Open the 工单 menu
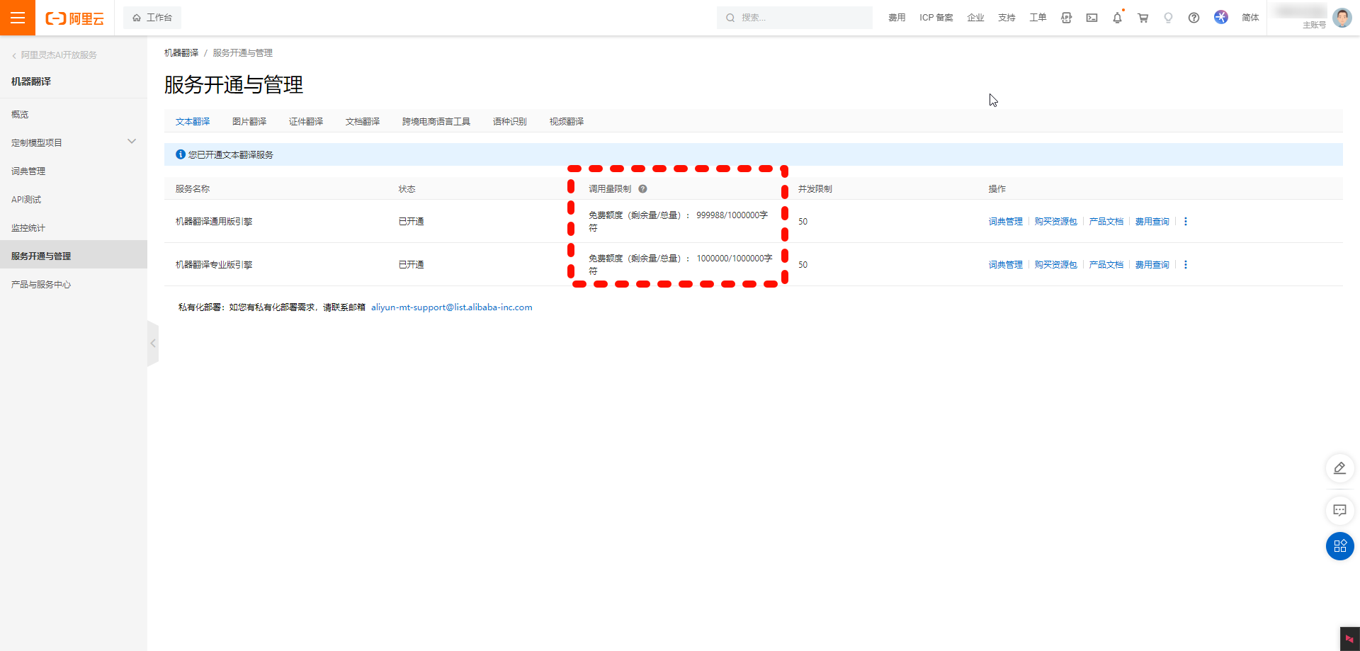 1038,18
